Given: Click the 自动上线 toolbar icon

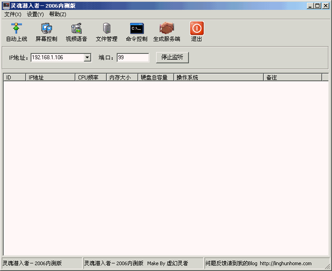Looking at the screenshot, I should (x=17, y=29).
